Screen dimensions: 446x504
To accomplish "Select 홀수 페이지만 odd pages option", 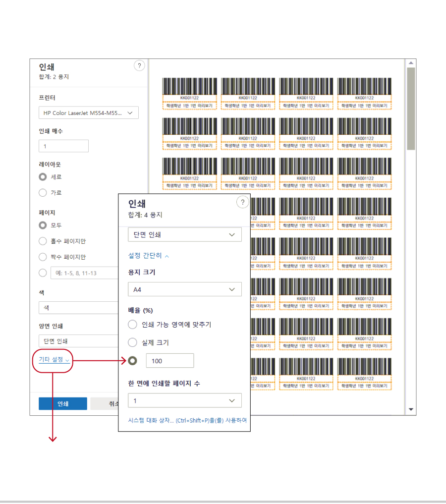I will click(43, 241).
